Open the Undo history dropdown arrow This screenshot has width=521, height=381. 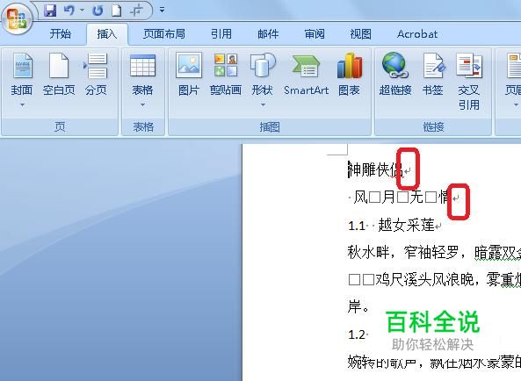pyautogui.click(x=82, y=11)
